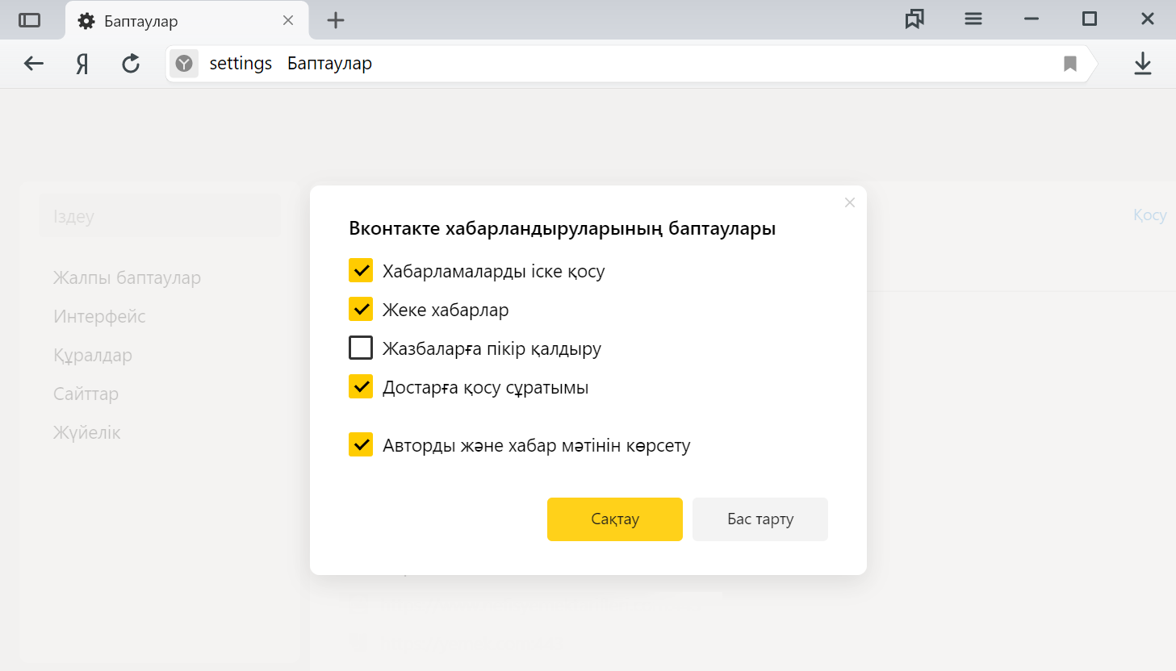Select the Баптаулар tab
This screenshot has height=671, width=1176.
click(x=186, y=21)
